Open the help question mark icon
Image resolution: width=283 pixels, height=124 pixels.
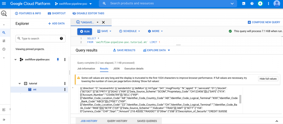pos(252,4)
